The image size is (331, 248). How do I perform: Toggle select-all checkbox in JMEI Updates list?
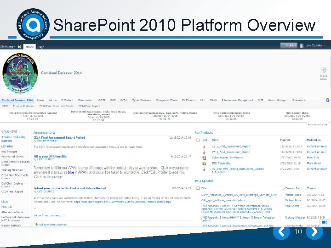[x=198, y=188]
